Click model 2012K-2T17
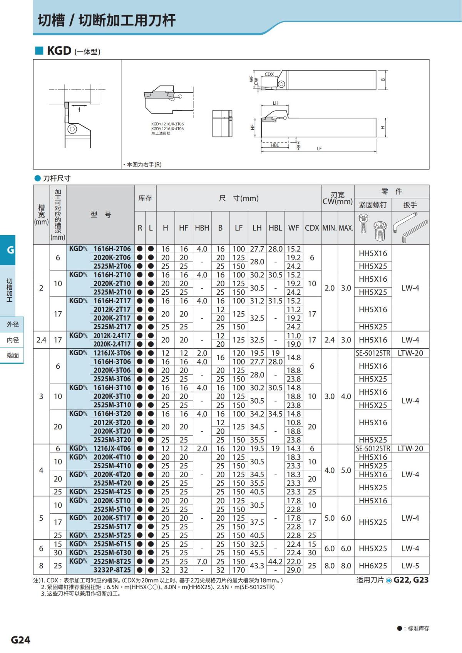This screenshot has width=462, height=653. coord(112,309)
